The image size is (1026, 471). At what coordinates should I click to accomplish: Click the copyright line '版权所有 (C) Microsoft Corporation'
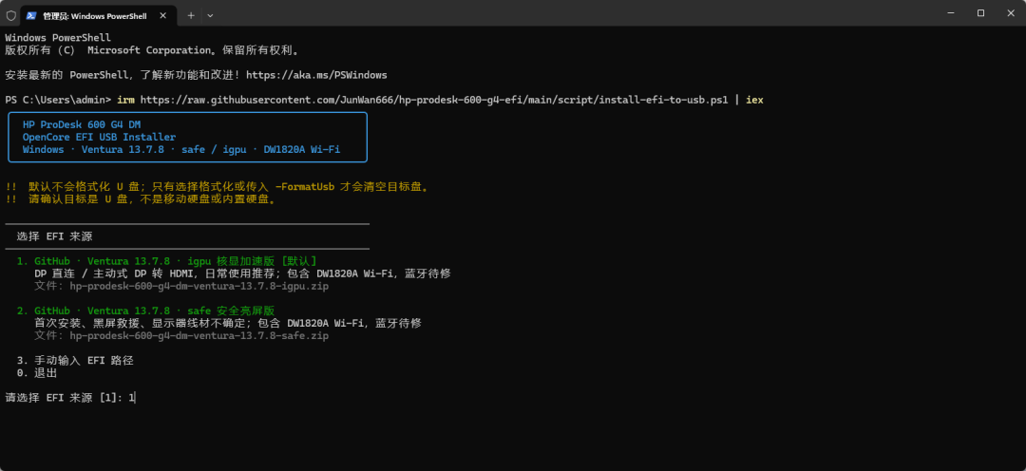tap(152, 50)
